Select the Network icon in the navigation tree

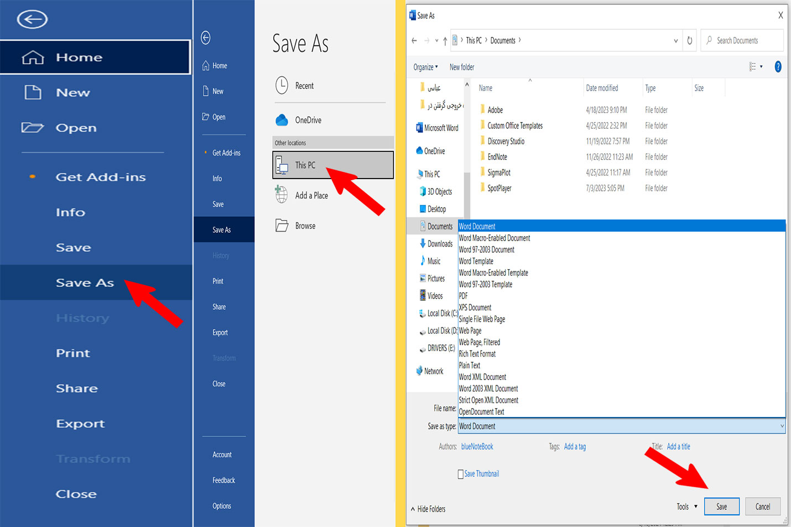click(419, 371)
